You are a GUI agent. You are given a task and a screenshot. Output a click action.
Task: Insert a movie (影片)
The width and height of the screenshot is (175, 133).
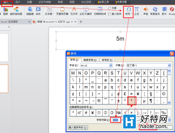[x=164, y=11]
